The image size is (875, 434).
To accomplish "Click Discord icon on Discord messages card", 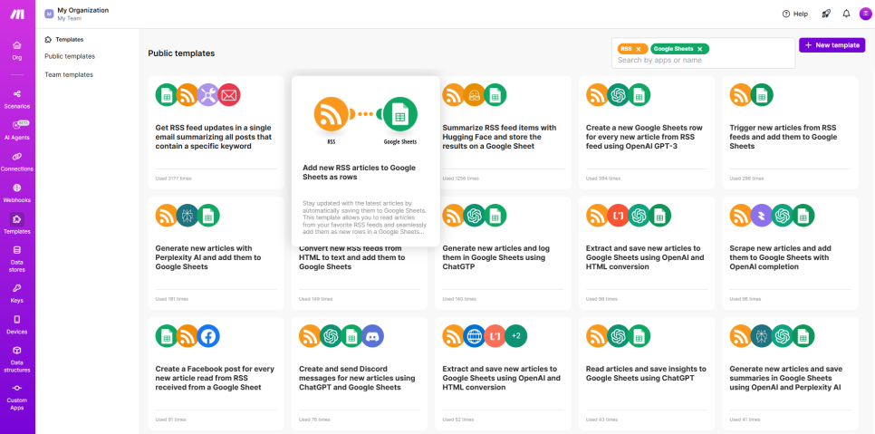I will point(372,336).
